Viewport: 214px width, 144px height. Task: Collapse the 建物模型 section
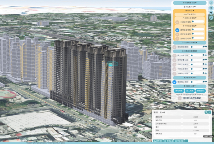(190, 10)
